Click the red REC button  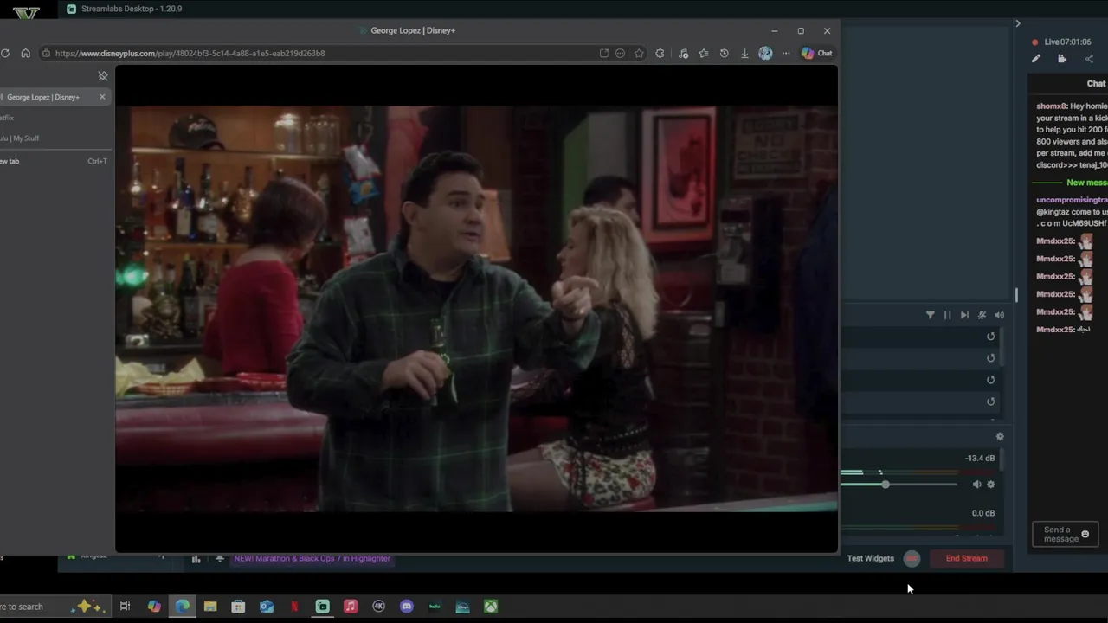(912, 559)
